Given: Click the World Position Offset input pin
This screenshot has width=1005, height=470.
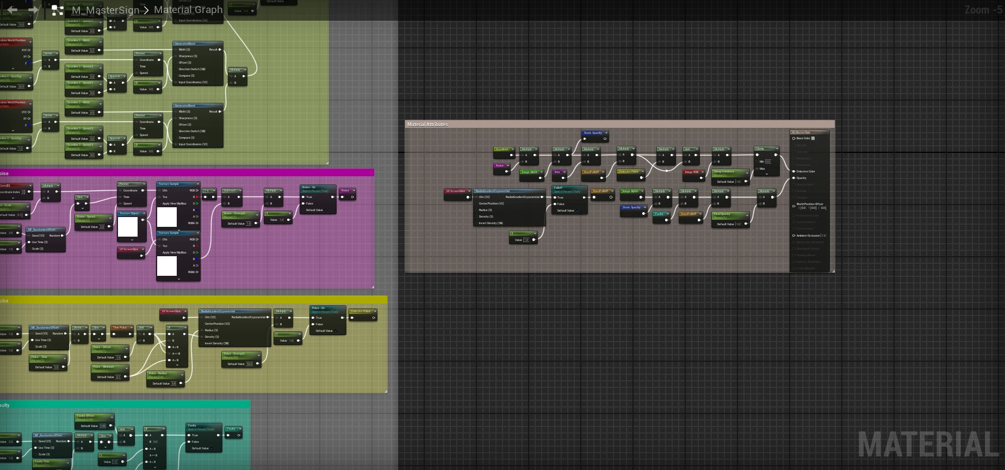Looking at the screenshot, I should tap(793, 206).
